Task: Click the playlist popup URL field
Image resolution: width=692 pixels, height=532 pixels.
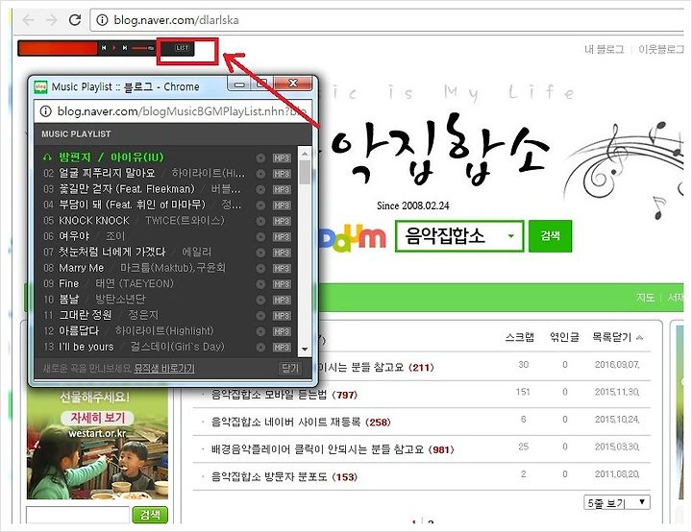Action: [173, 111]
